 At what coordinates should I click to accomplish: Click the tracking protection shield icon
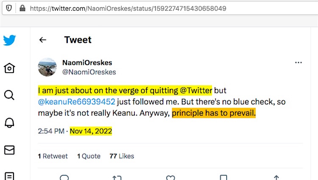[8, 8]
